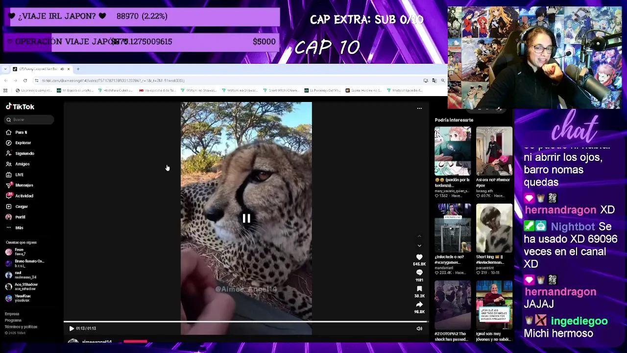Click the site info icon before URL
The height and width of the screenshot is (353, 627).
coord(36,80)
